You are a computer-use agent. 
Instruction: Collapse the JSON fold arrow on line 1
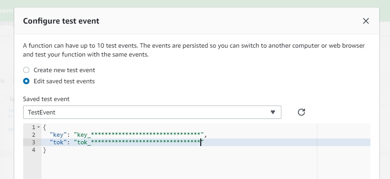[38, 127]
